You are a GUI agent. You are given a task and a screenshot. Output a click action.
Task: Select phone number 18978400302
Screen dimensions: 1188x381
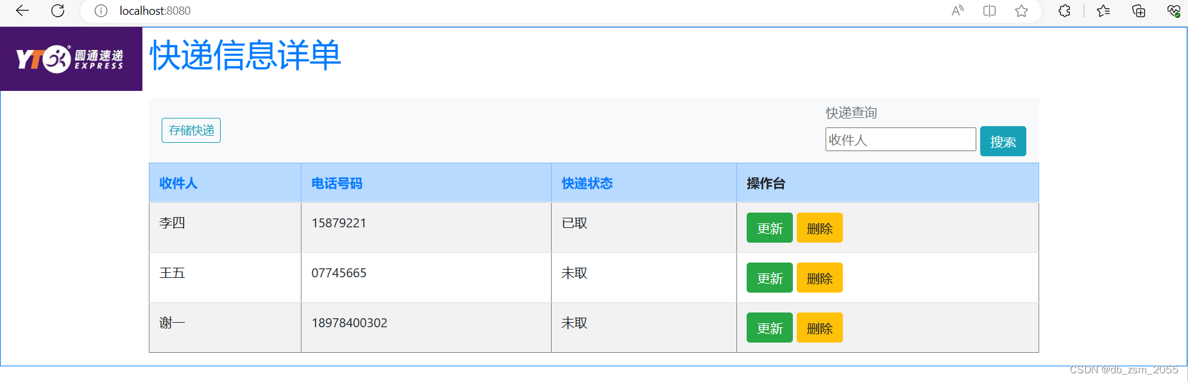click(x=350, y=323)
